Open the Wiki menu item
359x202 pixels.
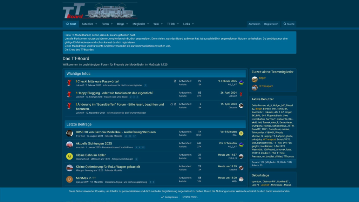click(156, 24)
